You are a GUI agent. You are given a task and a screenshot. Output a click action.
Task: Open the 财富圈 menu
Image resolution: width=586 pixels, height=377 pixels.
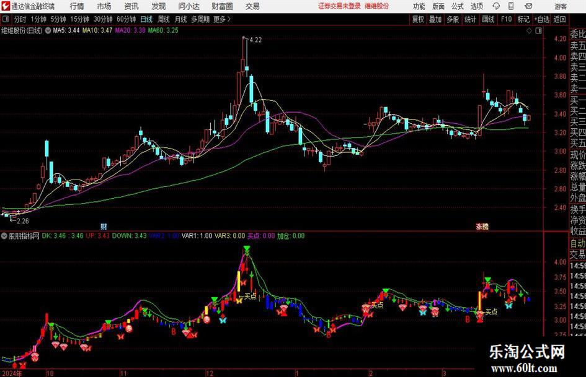coord(222,6)
